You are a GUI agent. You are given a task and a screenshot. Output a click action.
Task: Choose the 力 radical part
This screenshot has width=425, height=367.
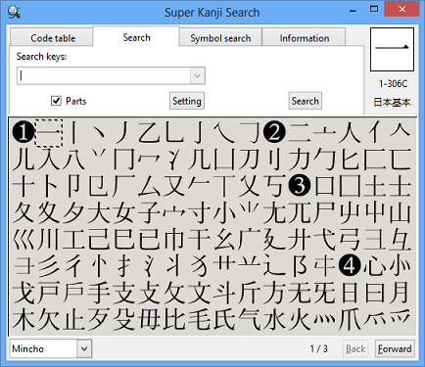(300, 159)
